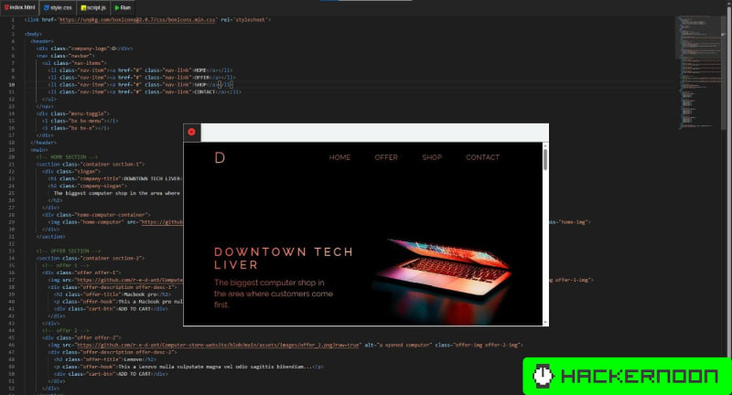Switch to the style.css tab
This screenshot has height=395, width=732.
(62, 6)
